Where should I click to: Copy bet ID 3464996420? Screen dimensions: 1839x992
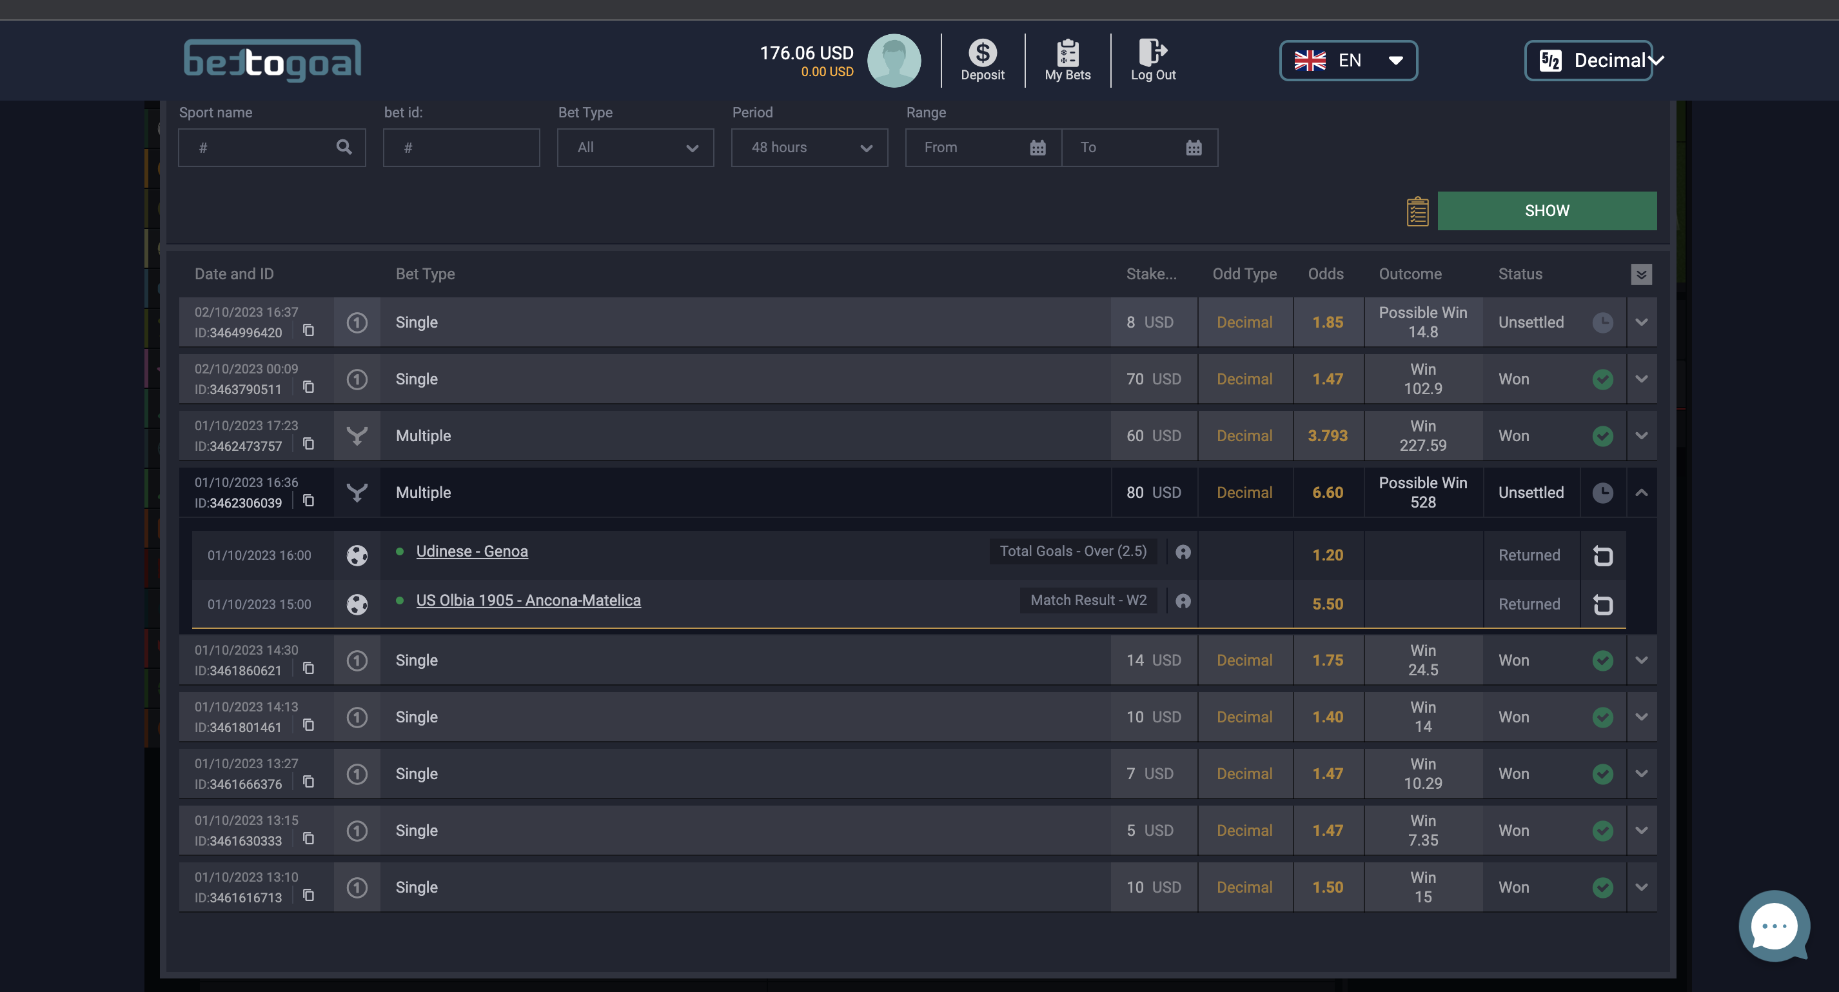point(308,331)
